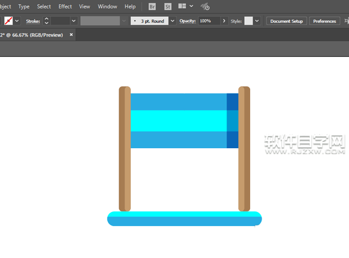Click the Opacity percentage input field

point(208,21)
